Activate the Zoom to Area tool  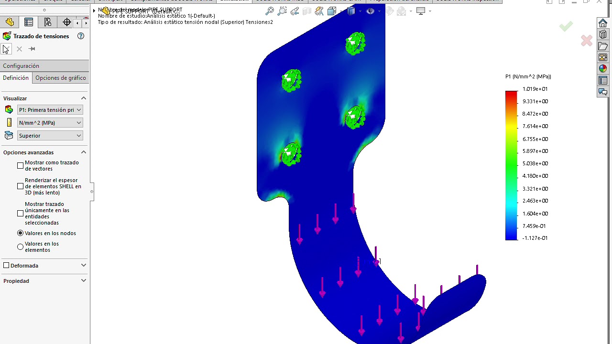click(x=282, y=11)
